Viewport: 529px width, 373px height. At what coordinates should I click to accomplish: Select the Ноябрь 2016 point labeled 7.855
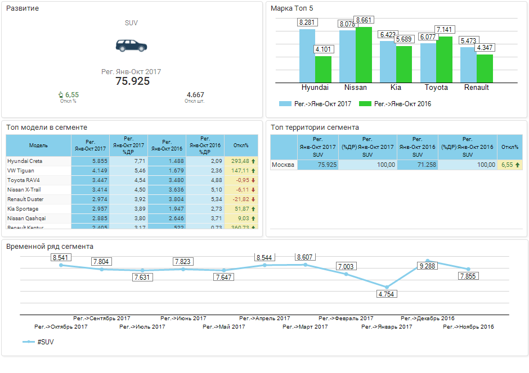coord(468,269)
